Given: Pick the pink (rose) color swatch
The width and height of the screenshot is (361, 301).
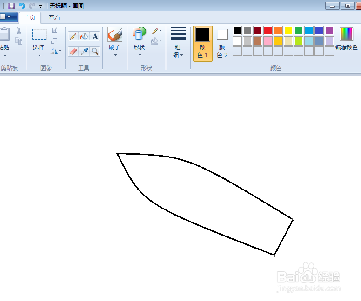Looking at the screenshot, I should [x=268, y=41].
